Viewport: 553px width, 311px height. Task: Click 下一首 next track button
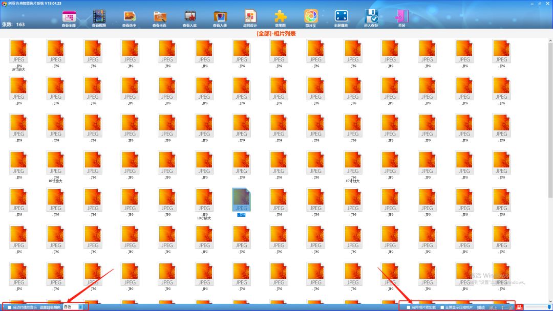coord(507,307)
